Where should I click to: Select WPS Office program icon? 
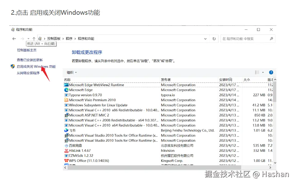pos(66,161)
